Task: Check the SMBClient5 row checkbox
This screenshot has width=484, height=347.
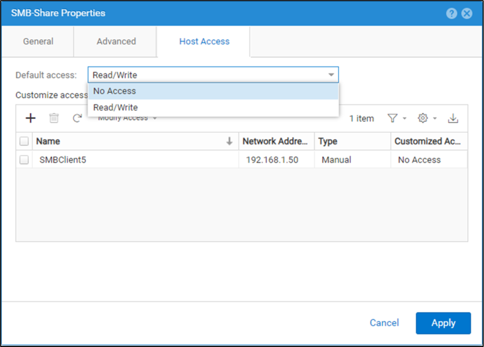Action: (x=24, y=160)
